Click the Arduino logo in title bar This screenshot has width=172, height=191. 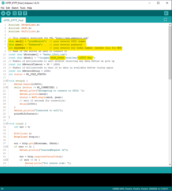coord(3,3)
